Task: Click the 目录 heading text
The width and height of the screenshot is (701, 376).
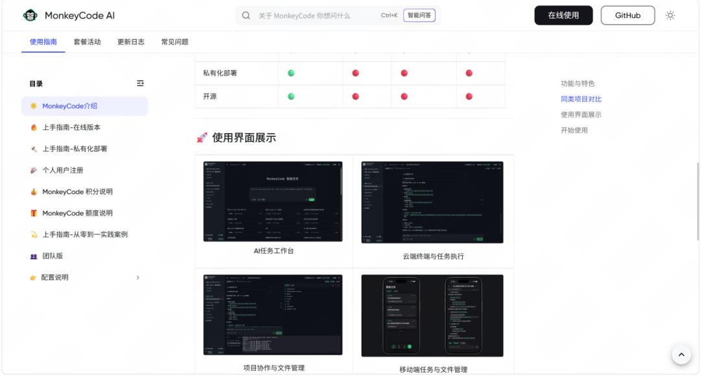Action: point(36,84)
